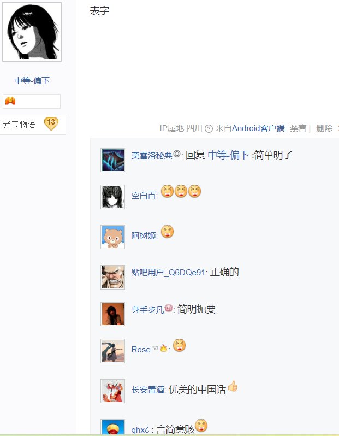Click 禁言 to mute the poster
The width and height of the screenshot is (339, 436).
click(298, 128)
